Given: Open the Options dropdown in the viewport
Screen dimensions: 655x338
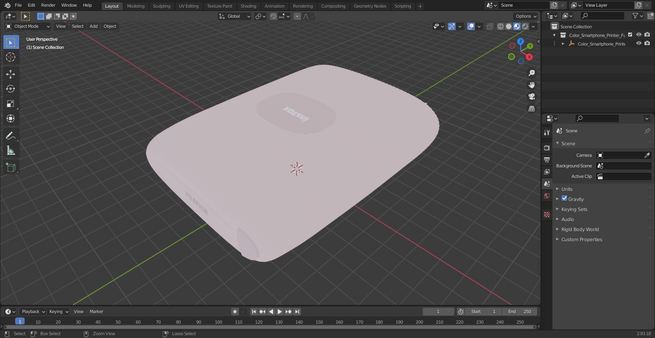Looking at the screenshot, I should 526,16.
